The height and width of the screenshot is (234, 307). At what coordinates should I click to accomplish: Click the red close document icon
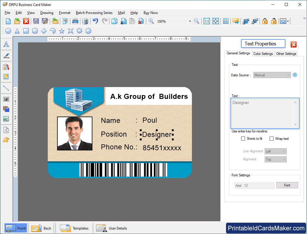pyautogui.click(x=26, y=21)
